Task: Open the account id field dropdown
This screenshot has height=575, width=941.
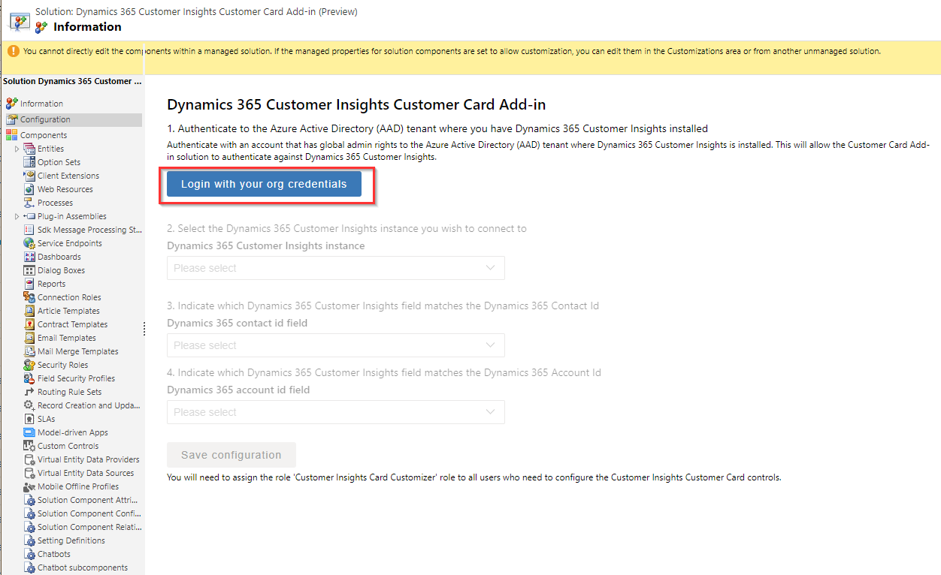Action: click(x=335, y=411)
